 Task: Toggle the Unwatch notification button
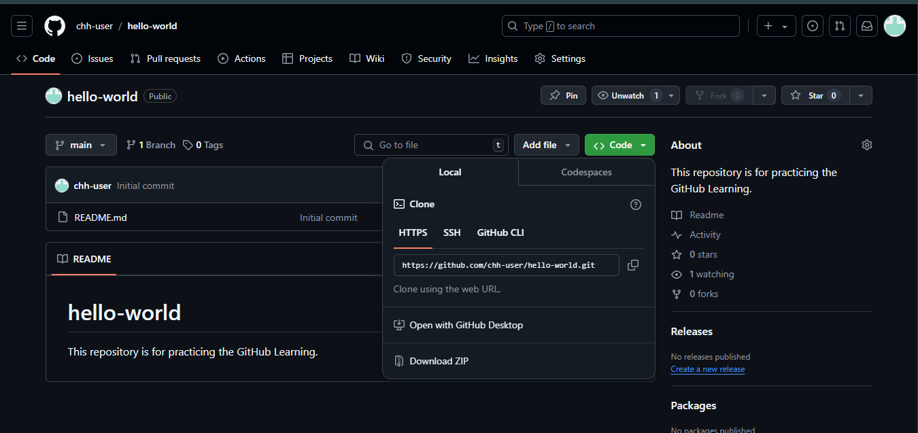[x=628, y=96]
